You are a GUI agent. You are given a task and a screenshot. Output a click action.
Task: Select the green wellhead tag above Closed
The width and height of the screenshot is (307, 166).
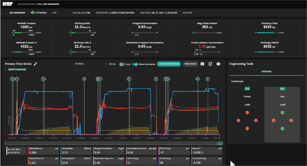pos(247,89)
